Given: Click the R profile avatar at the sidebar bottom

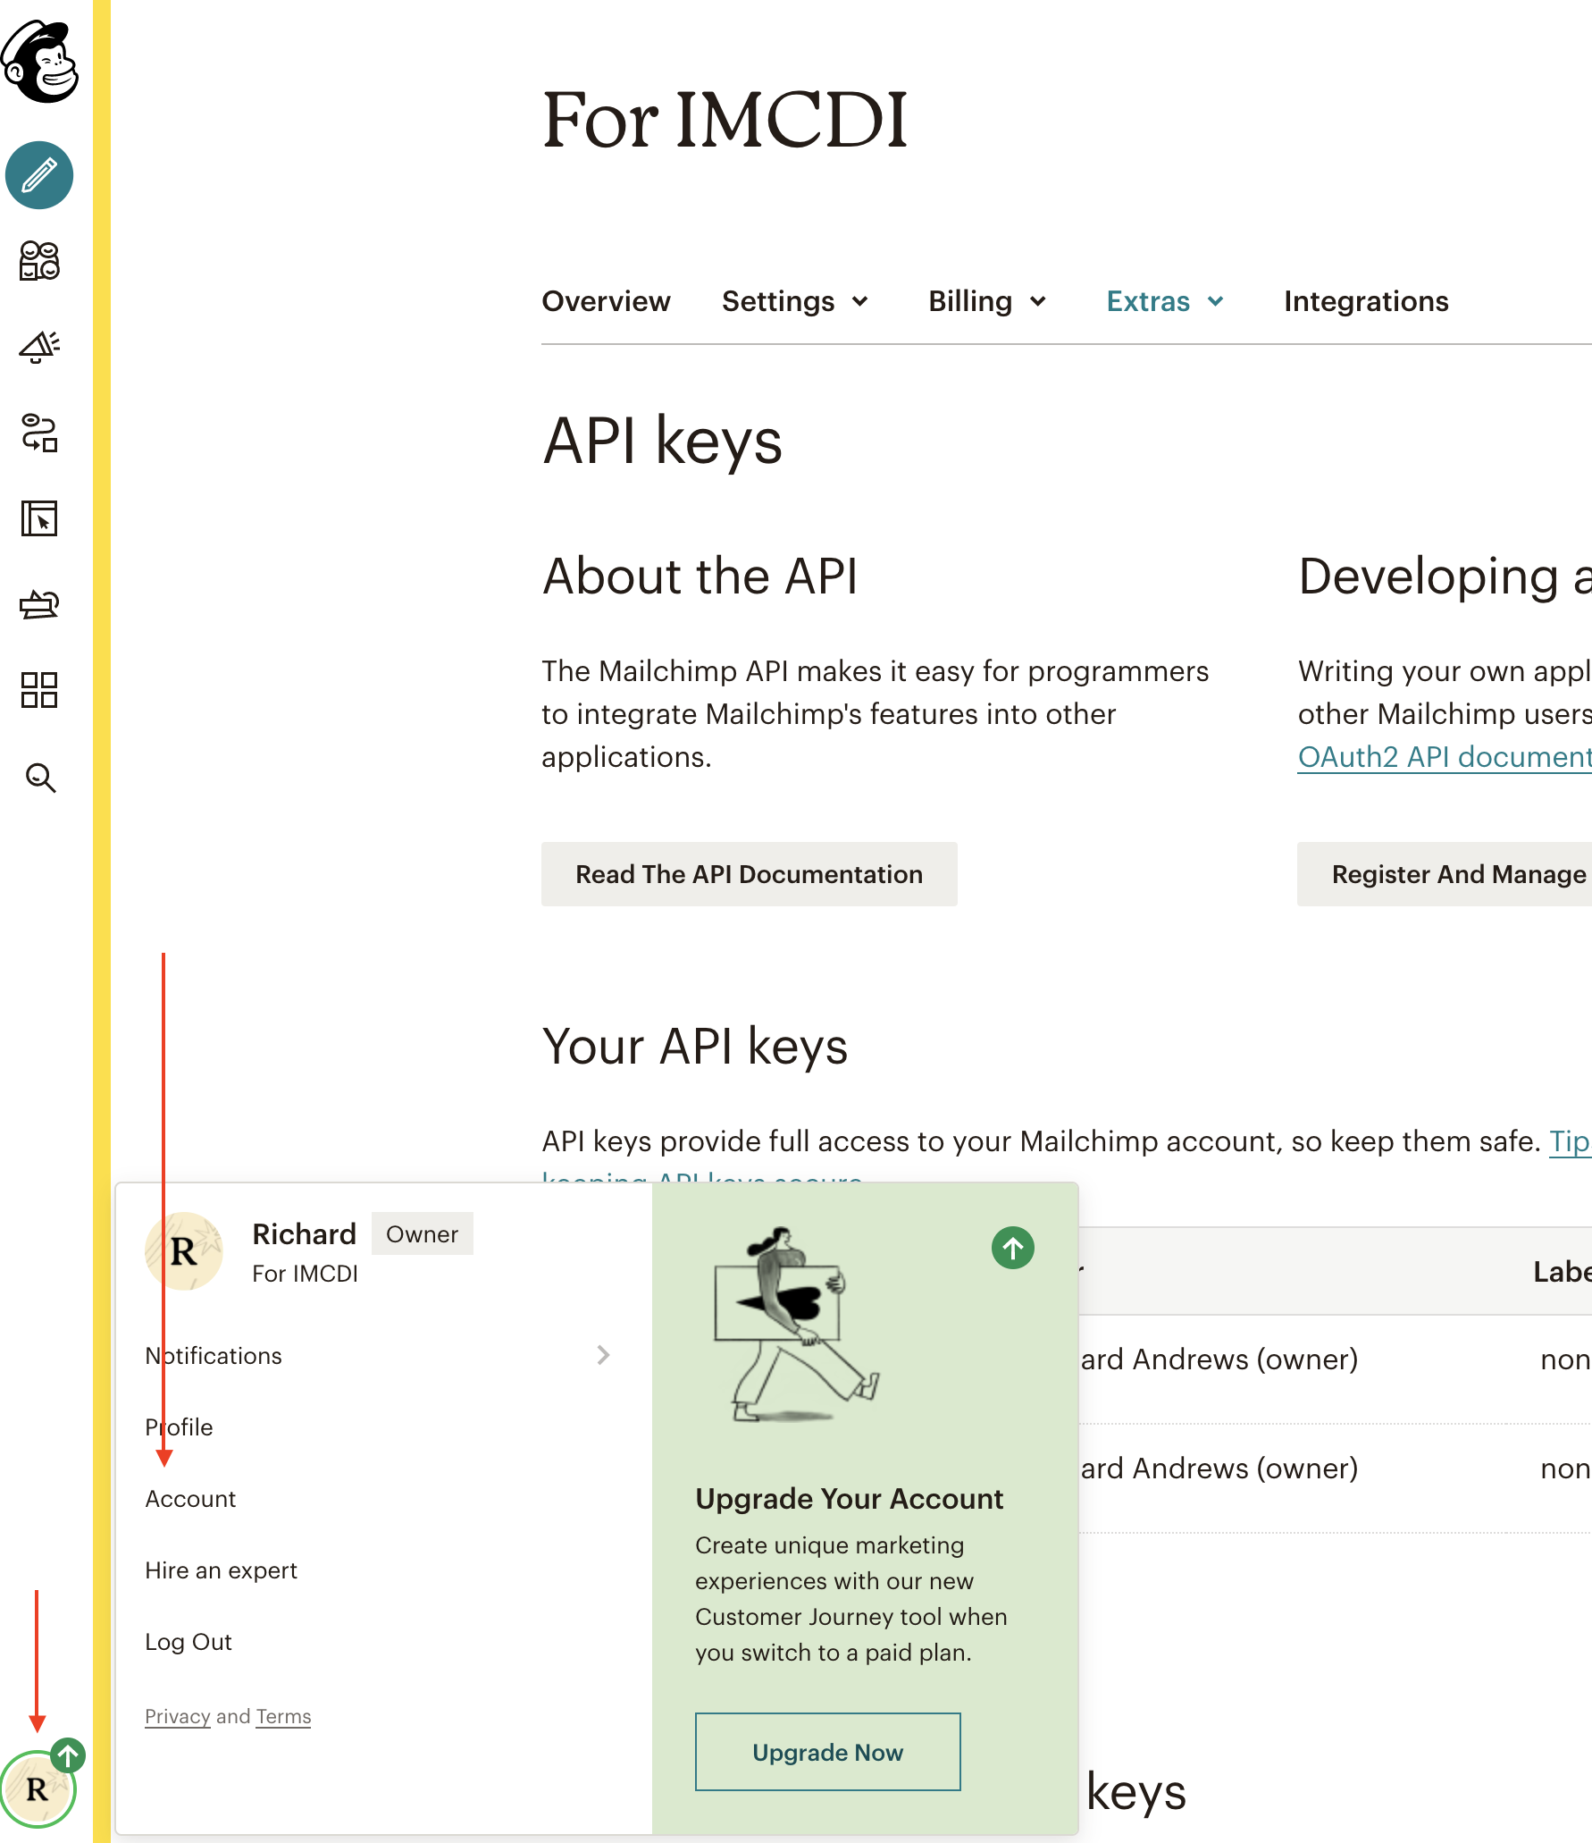Looking at the screenshot, I should [38, 1788].
